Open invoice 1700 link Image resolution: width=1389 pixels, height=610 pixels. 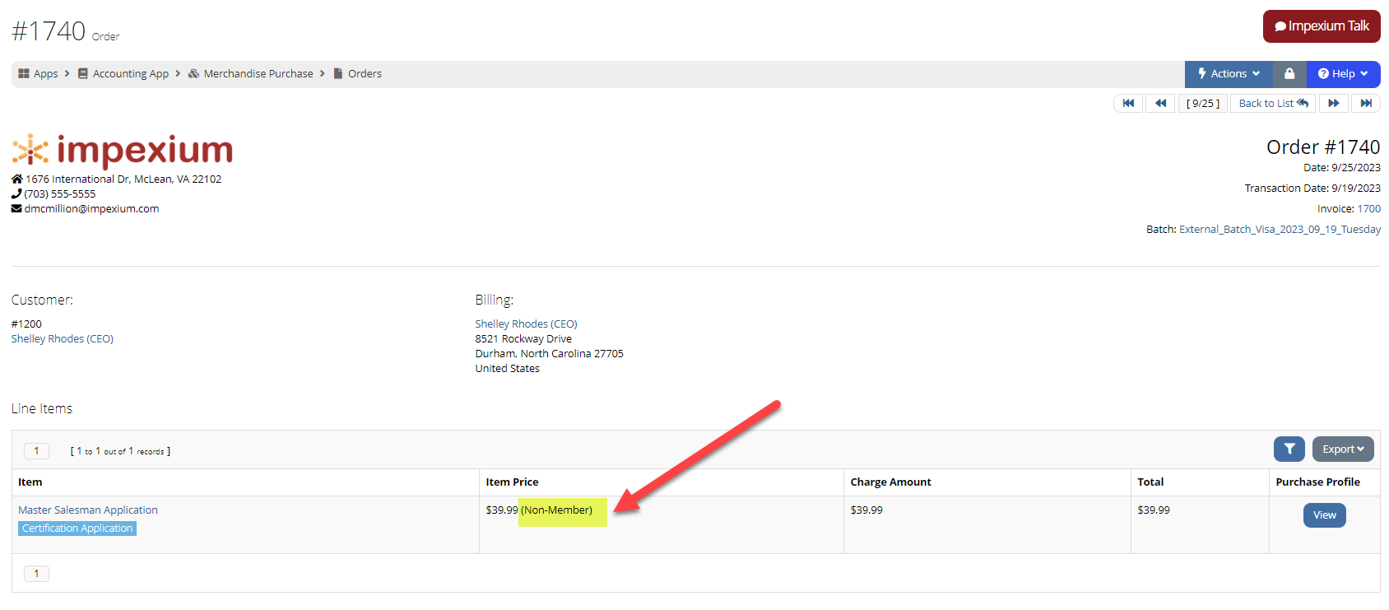1368,209
